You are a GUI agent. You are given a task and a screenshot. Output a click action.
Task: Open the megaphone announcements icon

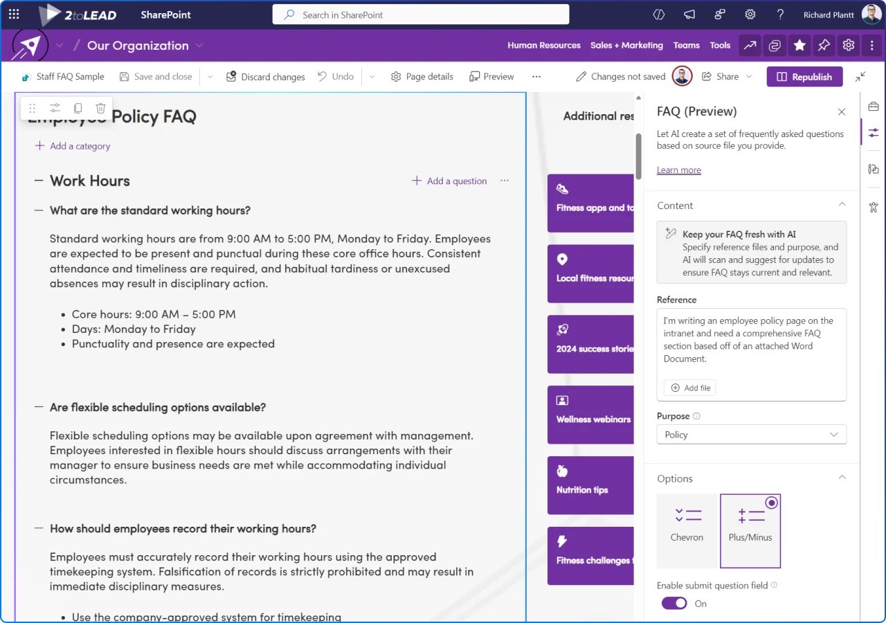point(689,15)
